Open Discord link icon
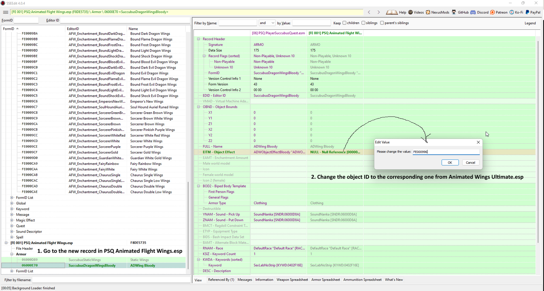 [x=473, y=12]
